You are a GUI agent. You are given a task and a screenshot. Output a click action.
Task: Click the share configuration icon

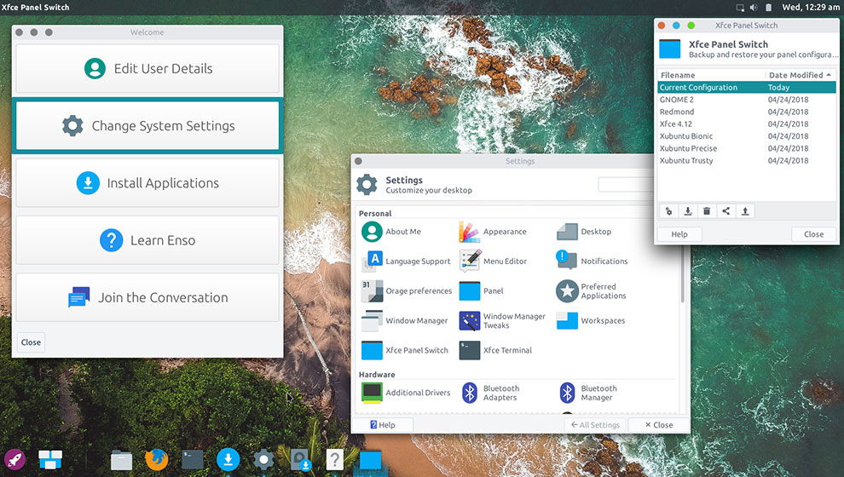[x=725, y=211]
